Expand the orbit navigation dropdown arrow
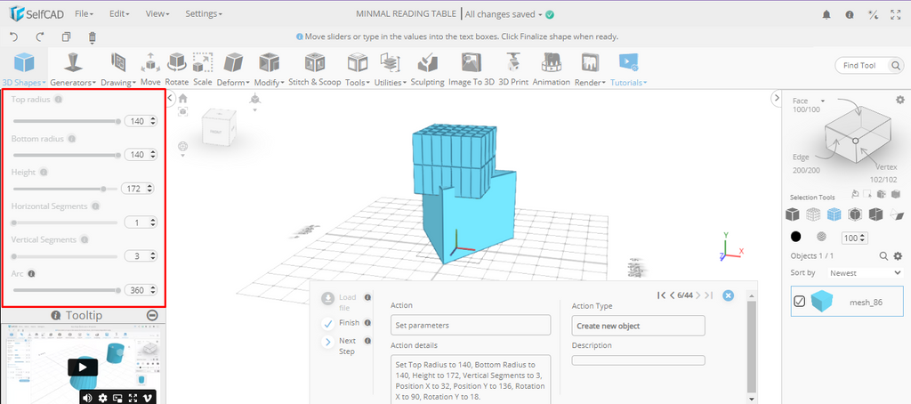 click(x=183, y=156)
